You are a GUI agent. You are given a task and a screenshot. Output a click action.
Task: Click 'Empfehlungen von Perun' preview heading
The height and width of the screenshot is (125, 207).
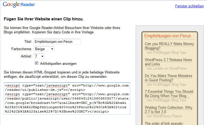(x=168, y=36)
